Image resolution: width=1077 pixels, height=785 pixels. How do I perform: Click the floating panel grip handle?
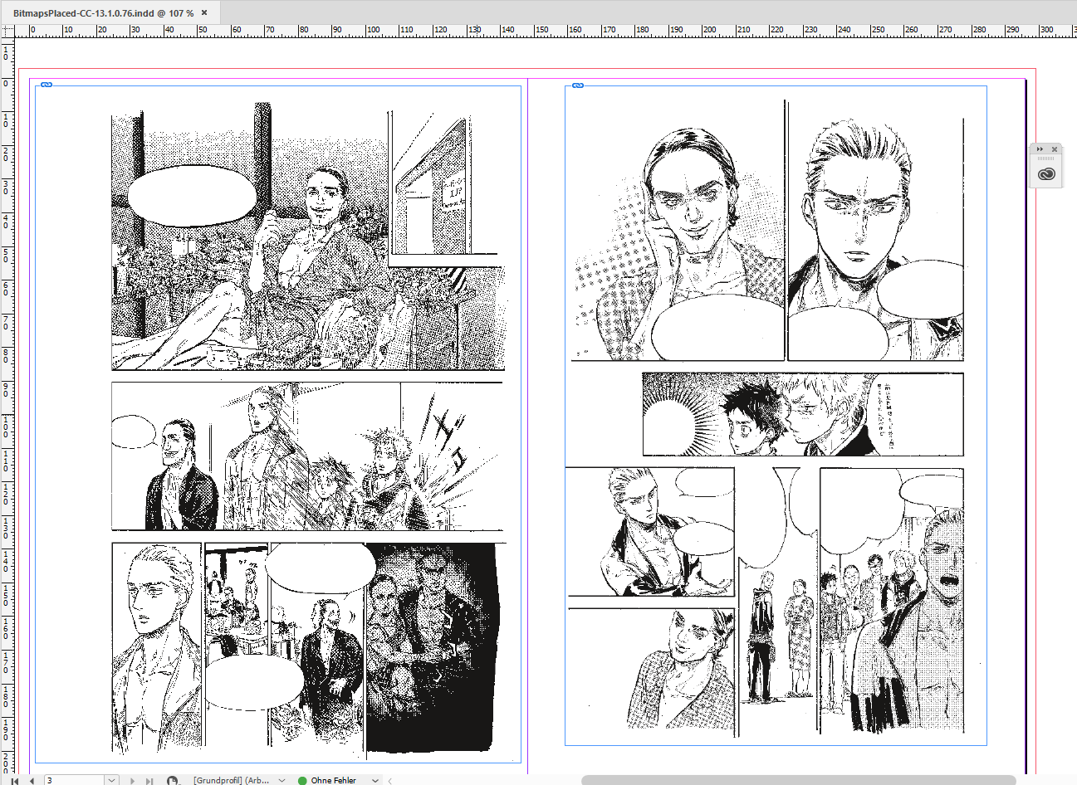click(1046, 158)
